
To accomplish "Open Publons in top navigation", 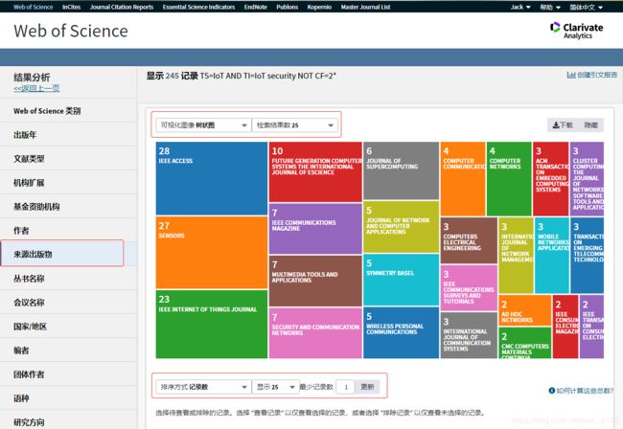I will (x=288, y=7).
